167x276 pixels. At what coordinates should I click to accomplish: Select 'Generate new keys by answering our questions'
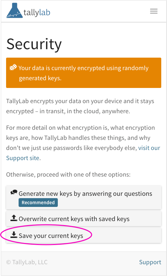pos(84,197)
